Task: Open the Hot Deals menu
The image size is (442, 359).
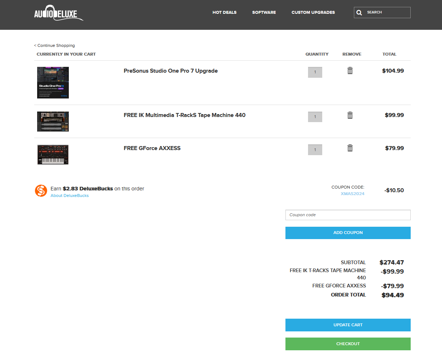Action: pos(225,12)
